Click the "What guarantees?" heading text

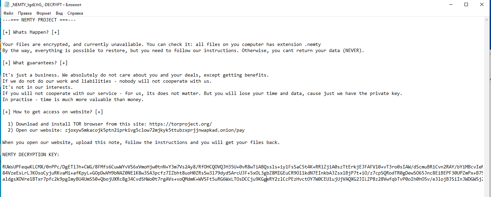click(x=35, y=63)
